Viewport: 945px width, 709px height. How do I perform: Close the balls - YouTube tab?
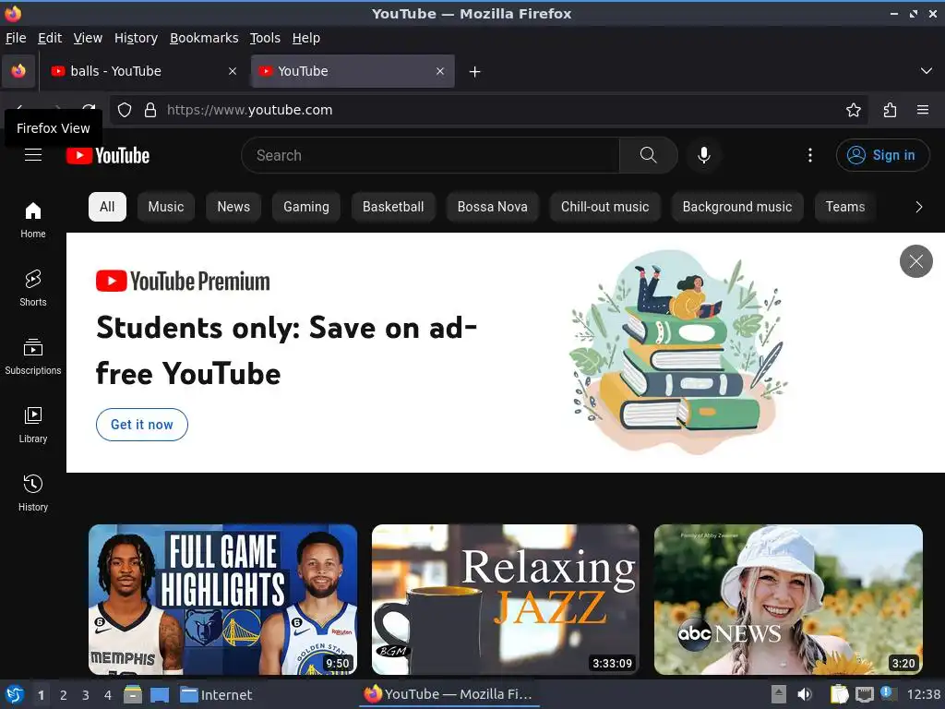(233, 71)
